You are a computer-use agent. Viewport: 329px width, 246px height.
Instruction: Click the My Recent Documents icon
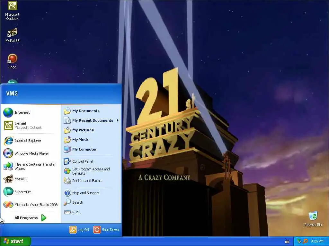(x=67, y=120)
